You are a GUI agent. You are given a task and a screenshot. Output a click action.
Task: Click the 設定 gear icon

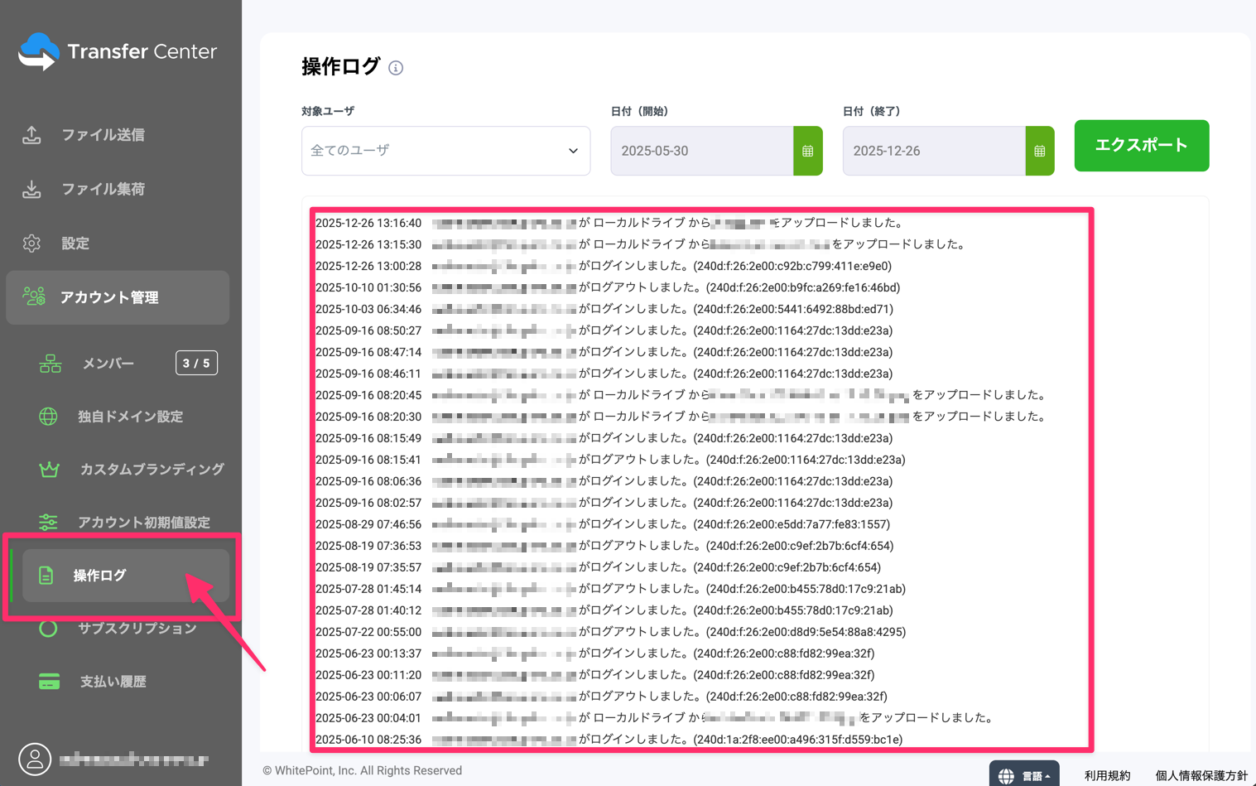click(x=31, y=243)
